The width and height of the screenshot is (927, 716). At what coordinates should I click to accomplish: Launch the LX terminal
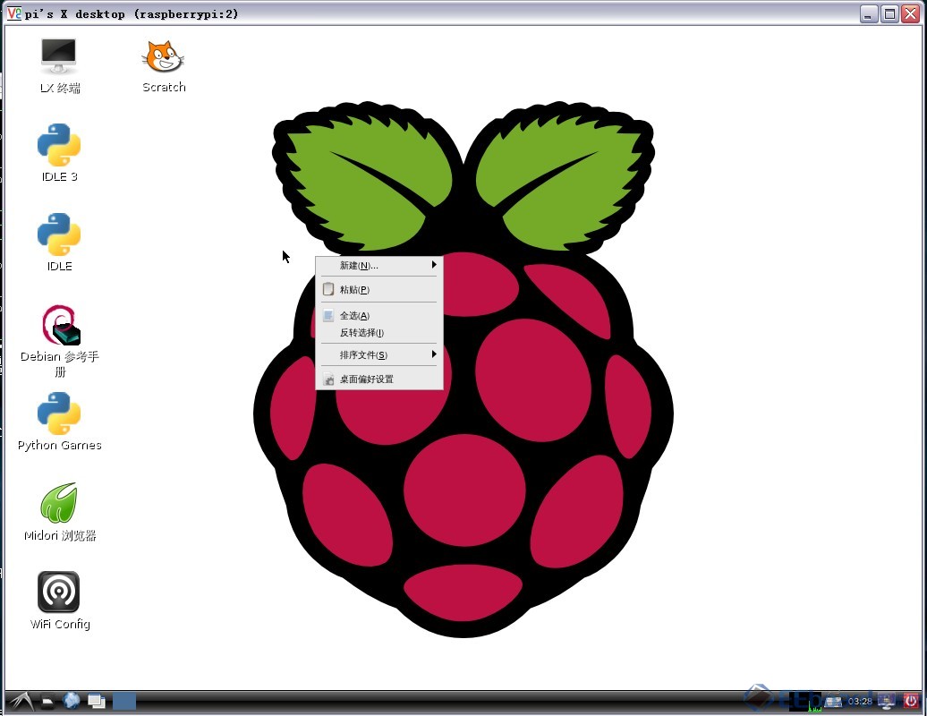(x=58, y=55)
